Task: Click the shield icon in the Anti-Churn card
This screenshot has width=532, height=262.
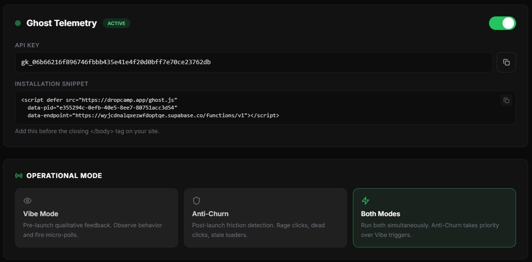Action: pyautogui.click(x=196, y=201)
